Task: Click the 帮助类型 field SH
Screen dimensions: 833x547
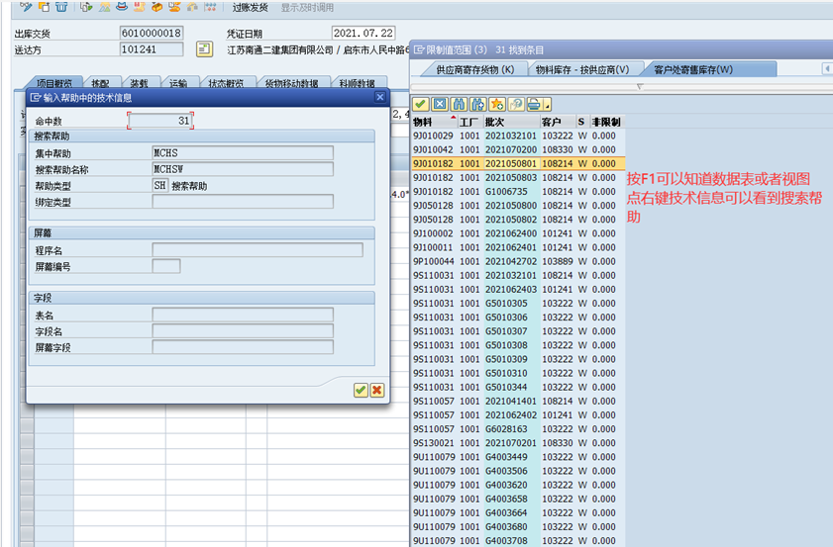Action: pyautogui.click(x=159, y=185)
